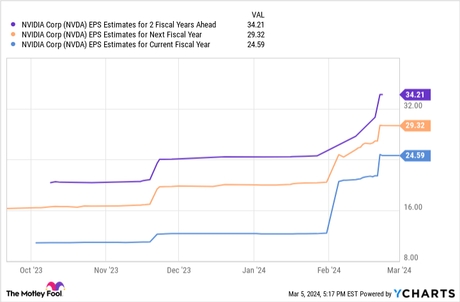Screen dimensions: 460x302
Task: Select the blue 24.59 value tag
Action: pos(415,155)
